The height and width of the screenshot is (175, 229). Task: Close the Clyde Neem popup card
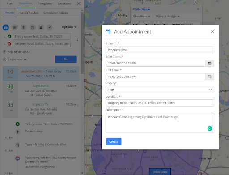click(198, 9)
